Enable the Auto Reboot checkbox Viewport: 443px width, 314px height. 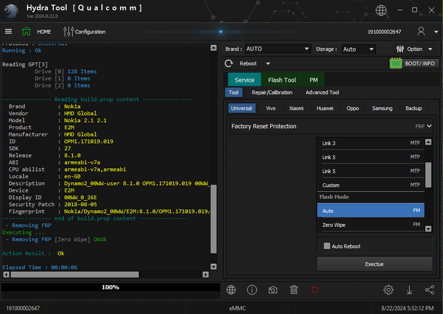[x=327, y=246]
